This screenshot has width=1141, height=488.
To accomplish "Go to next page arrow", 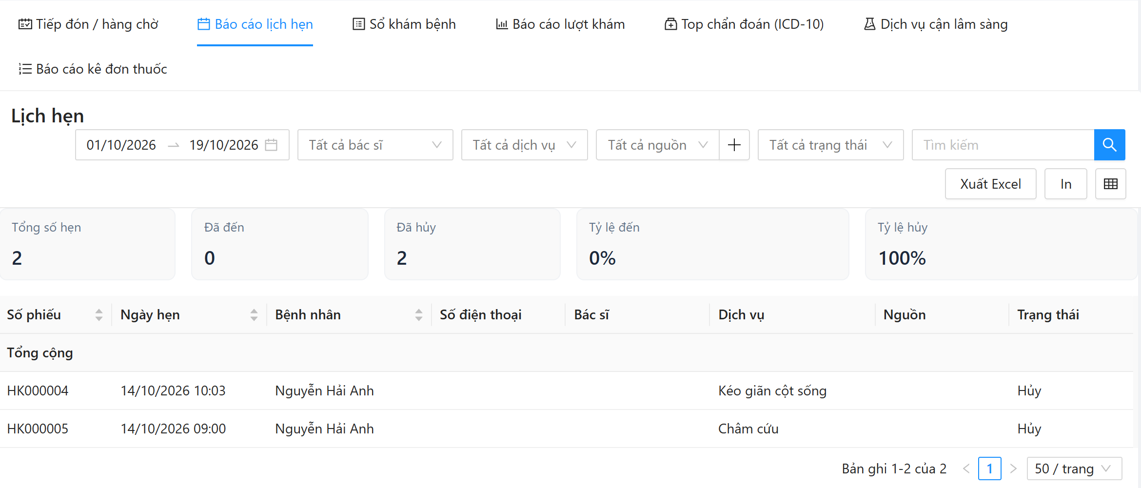I will [1013, 468].
